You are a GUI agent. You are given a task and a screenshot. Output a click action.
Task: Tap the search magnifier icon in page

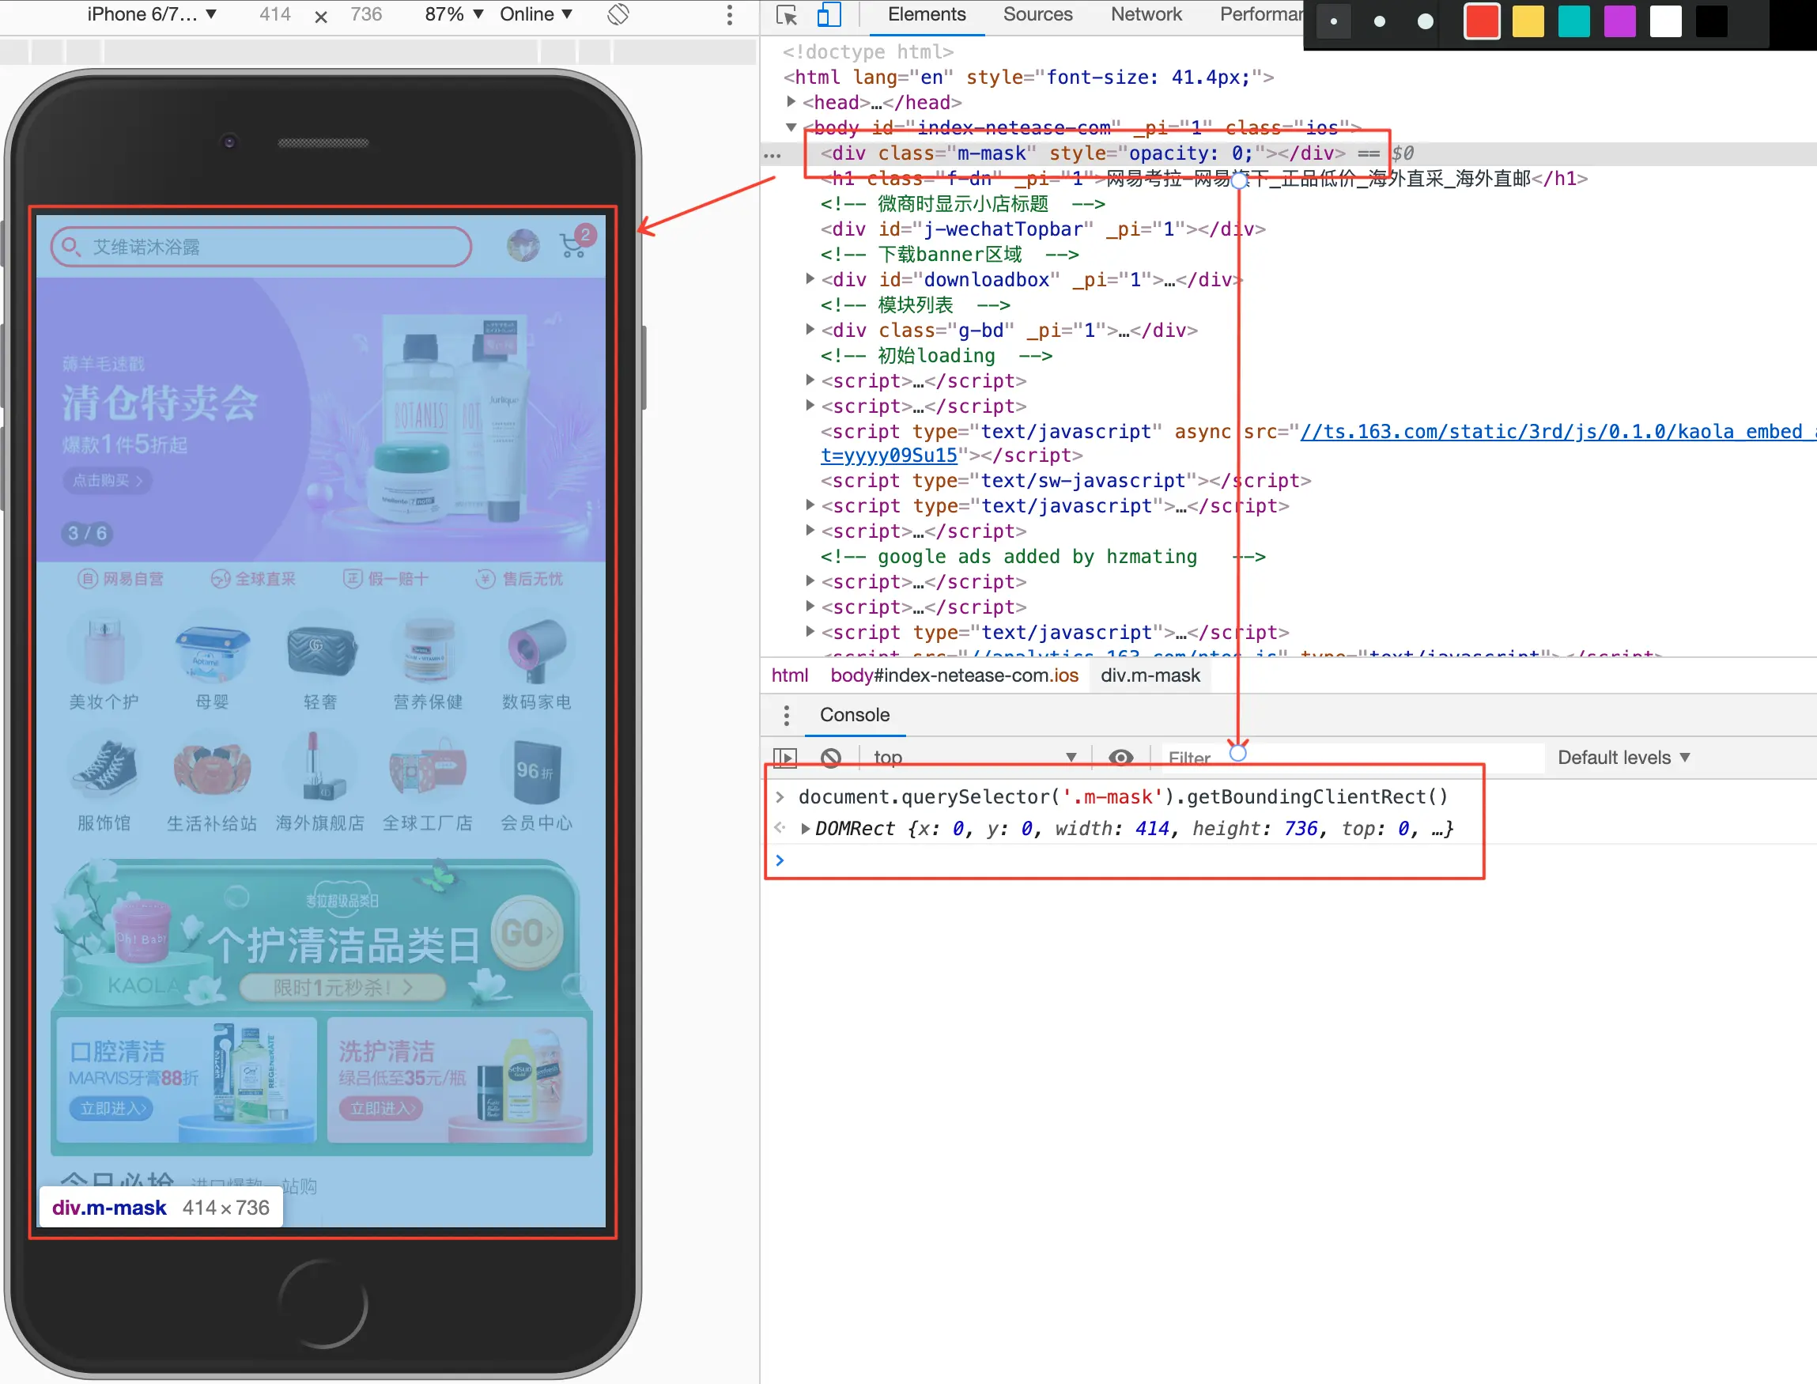click(71, 246)
